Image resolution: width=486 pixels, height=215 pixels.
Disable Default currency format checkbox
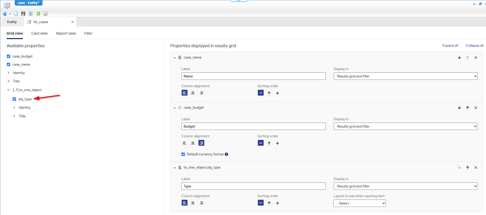coord(183,154)
